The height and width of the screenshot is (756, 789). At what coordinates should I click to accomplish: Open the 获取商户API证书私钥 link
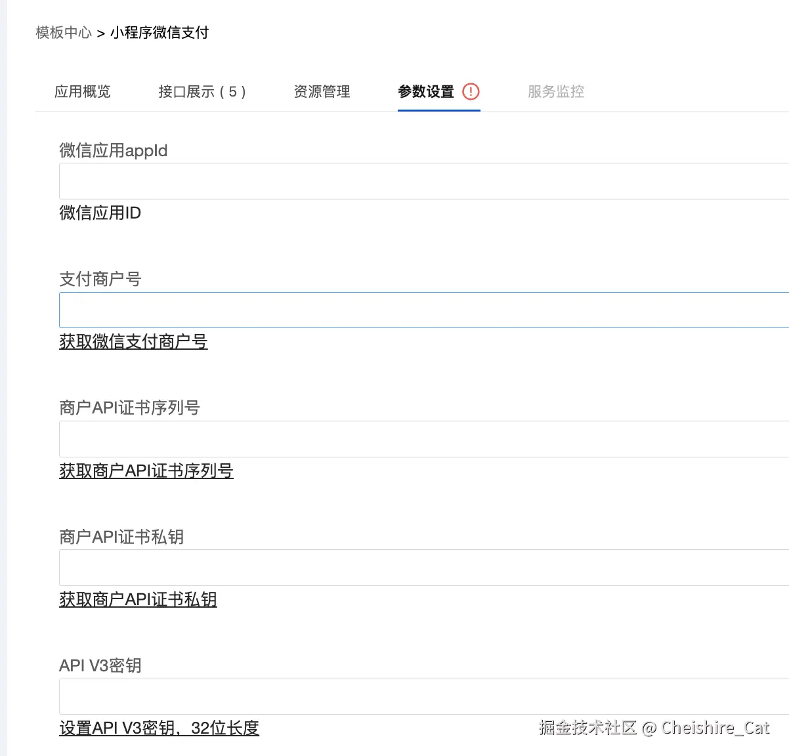138,599
